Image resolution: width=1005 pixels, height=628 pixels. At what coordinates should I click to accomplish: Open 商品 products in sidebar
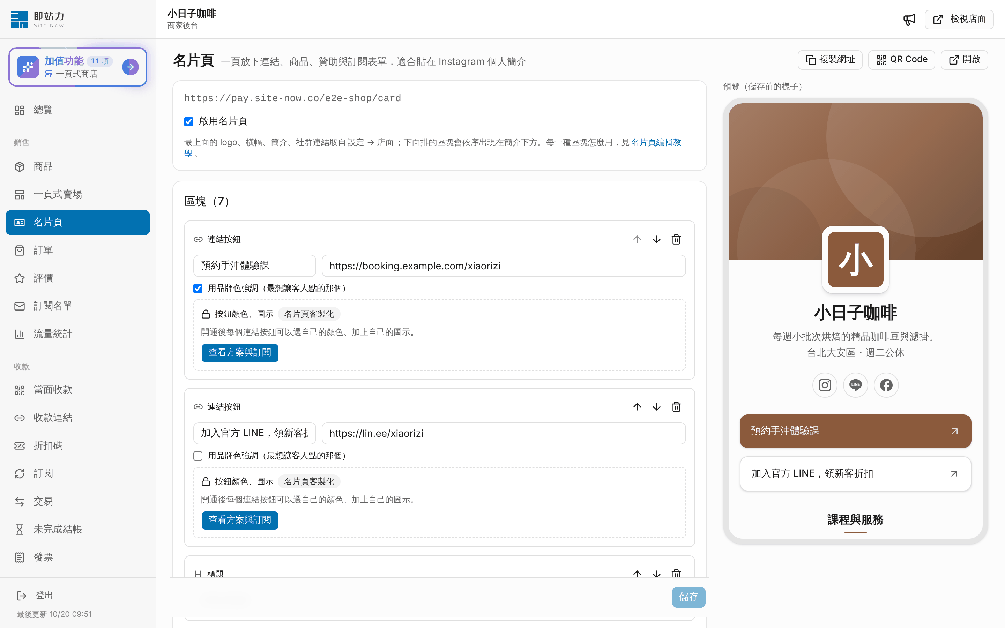point(78,166)
